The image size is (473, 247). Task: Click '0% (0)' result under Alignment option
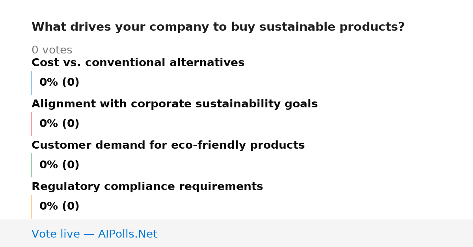[60, 124]
